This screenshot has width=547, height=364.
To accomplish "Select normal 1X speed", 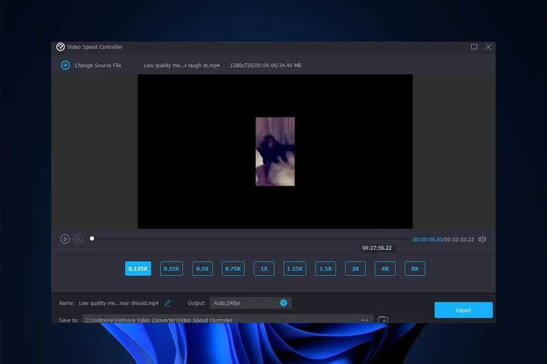I will coord(264,268).
